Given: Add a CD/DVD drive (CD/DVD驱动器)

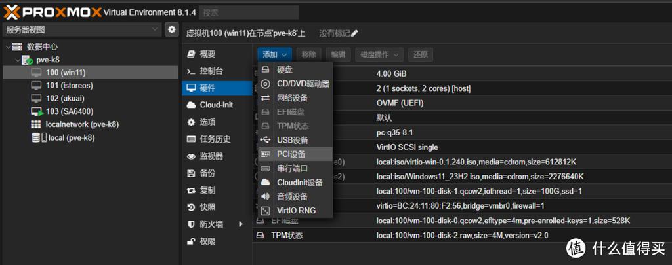Looking at the screenshot, I should point(295,84).
